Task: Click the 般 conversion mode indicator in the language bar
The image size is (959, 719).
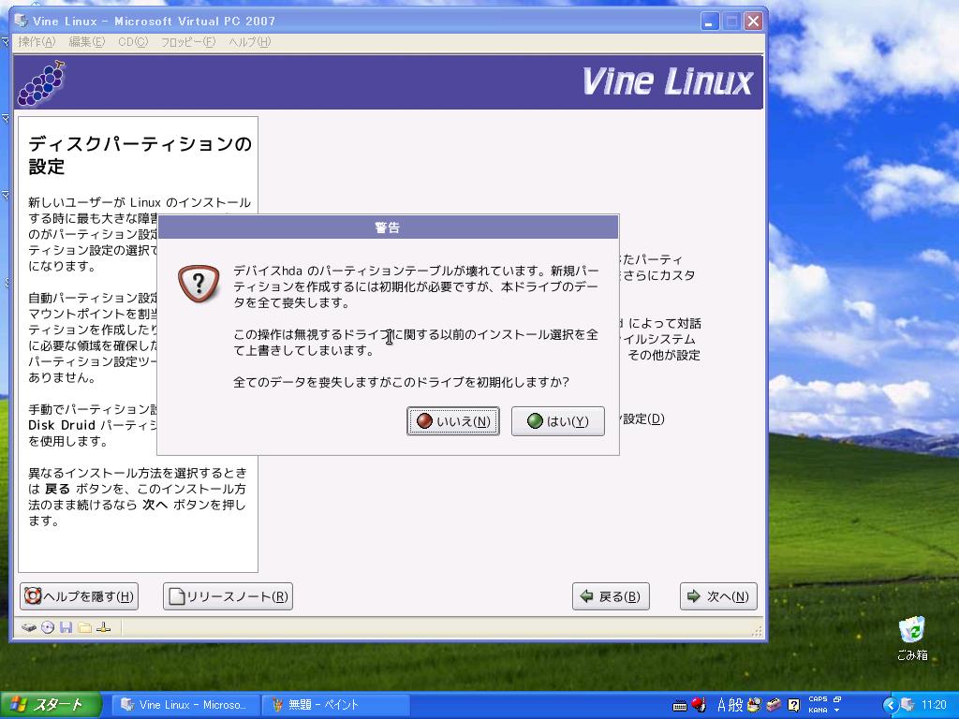Action: [735, 705]
